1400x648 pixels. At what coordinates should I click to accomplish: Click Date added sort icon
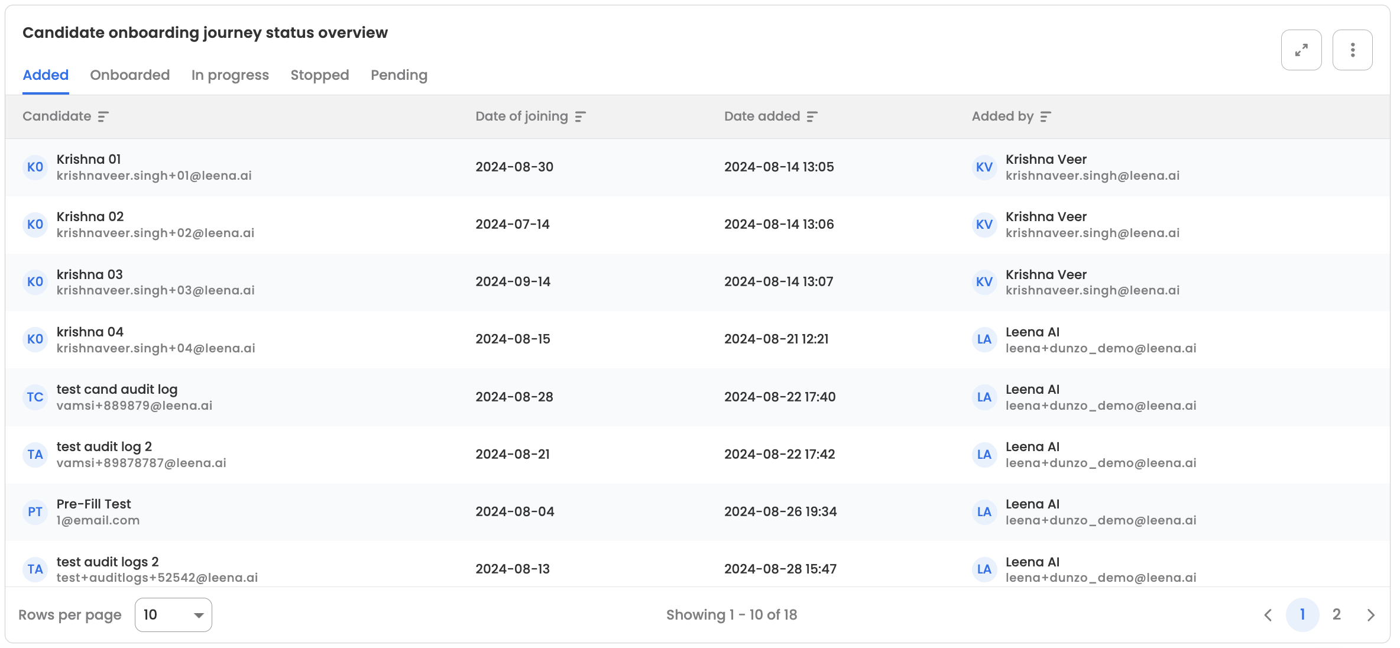(812, 116)
